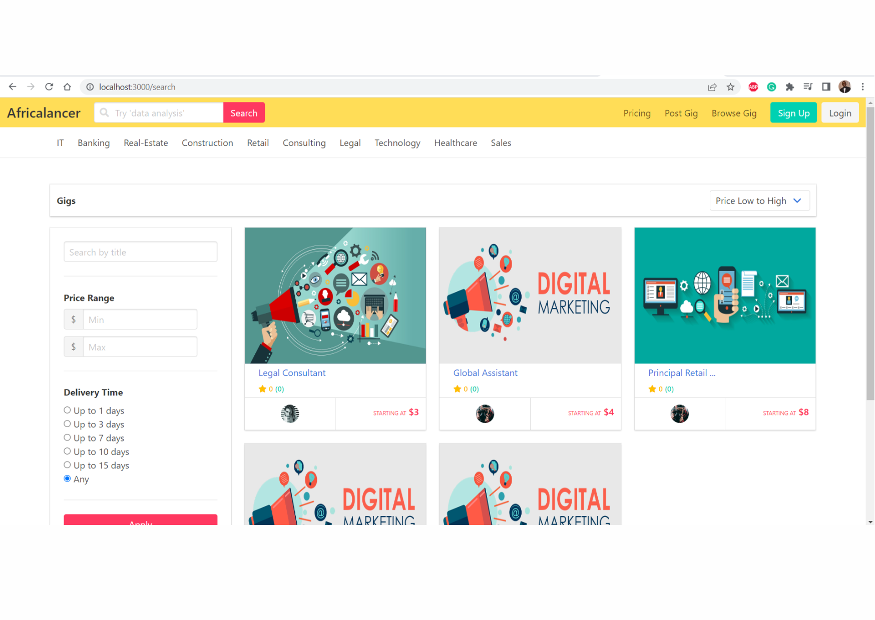The width and height of the screenshot is (875, 620).
Task: Open the browser extensions puzzle icon
Action: [789, 87]
